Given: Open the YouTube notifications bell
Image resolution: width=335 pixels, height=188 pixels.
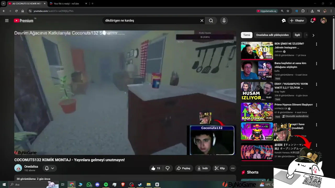Looking at the screenshot, I should point(312,21).
